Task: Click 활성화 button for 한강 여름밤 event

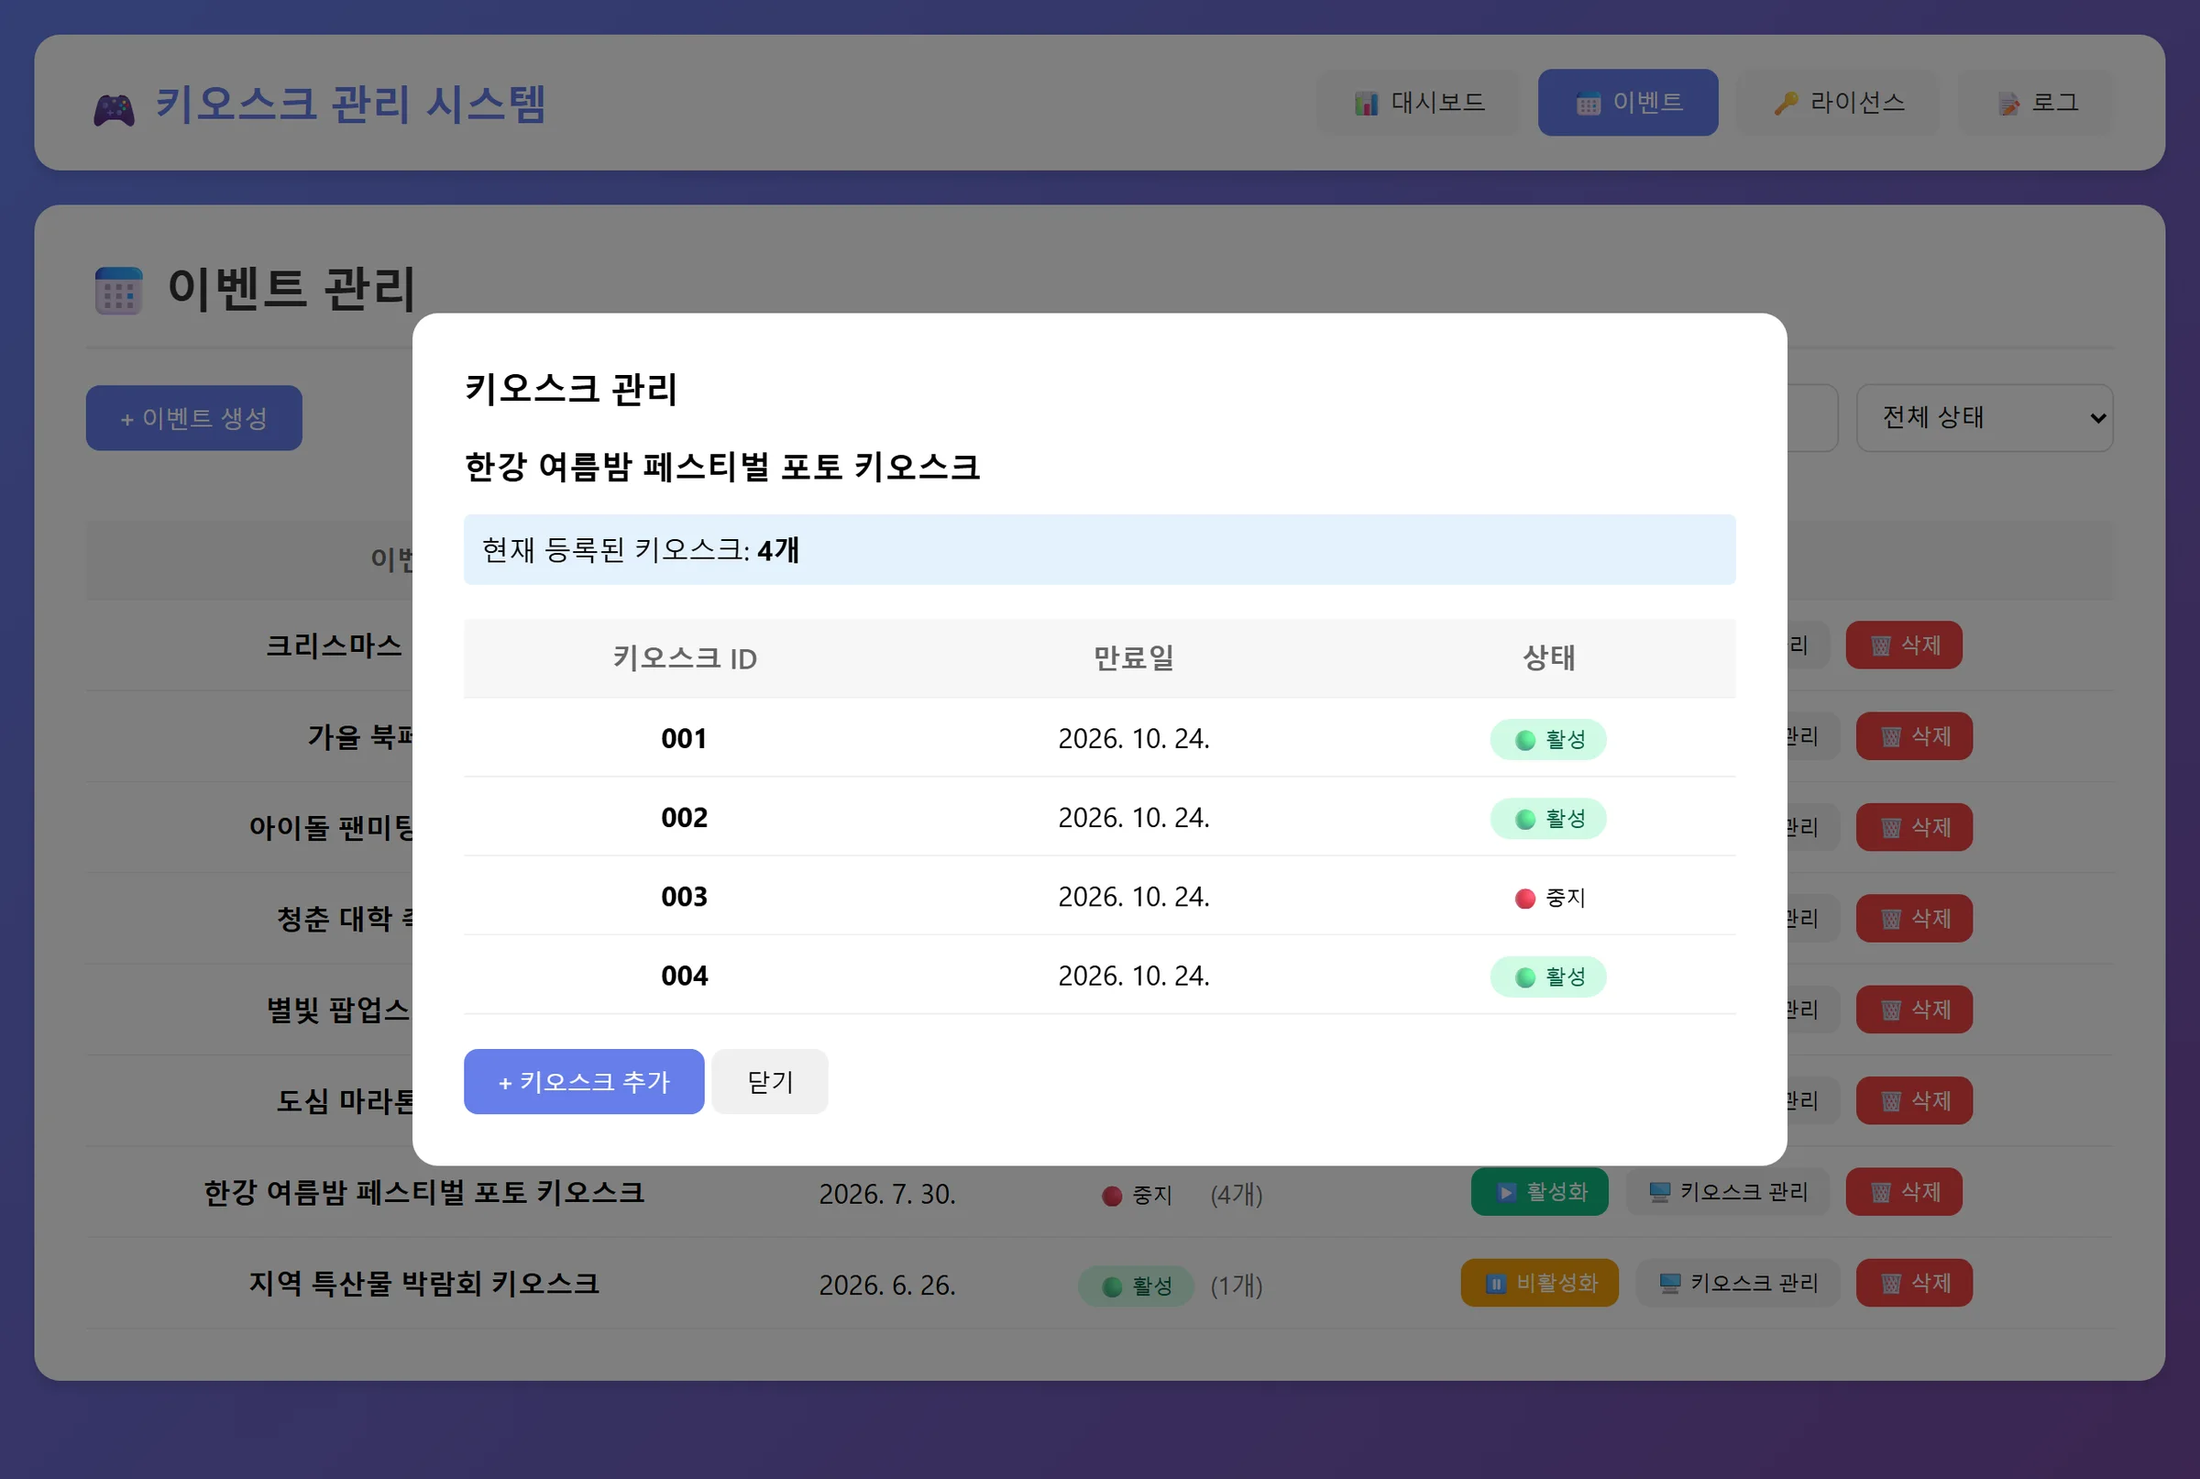Action: (x=1539, y=1191)
